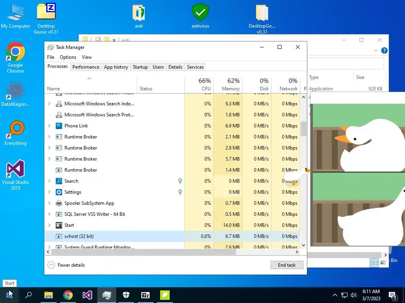Switch to App history tab
The height and width of the screenshot is (303, 405).
(116, 67)
